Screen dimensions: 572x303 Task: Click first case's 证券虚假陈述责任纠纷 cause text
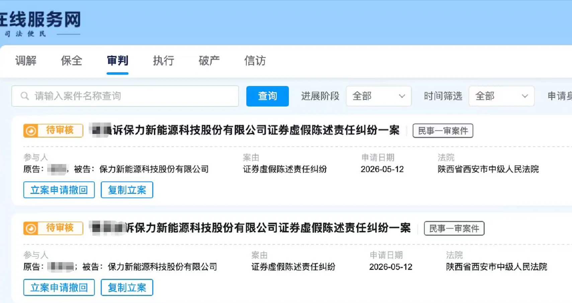[x=285, y=169]
